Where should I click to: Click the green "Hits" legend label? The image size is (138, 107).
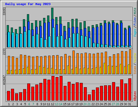tap(135, 11)
